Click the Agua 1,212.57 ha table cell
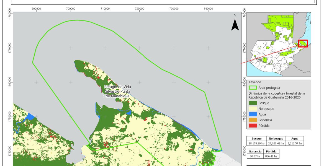324x166 pixels. click(294, 144)
